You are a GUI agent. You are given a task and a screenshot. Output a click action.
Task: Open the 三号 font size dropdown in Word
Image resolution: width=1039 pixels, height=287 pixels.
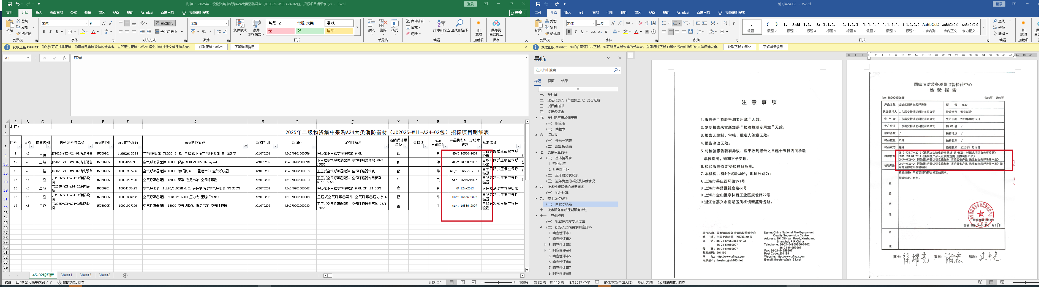click(607, 23)
